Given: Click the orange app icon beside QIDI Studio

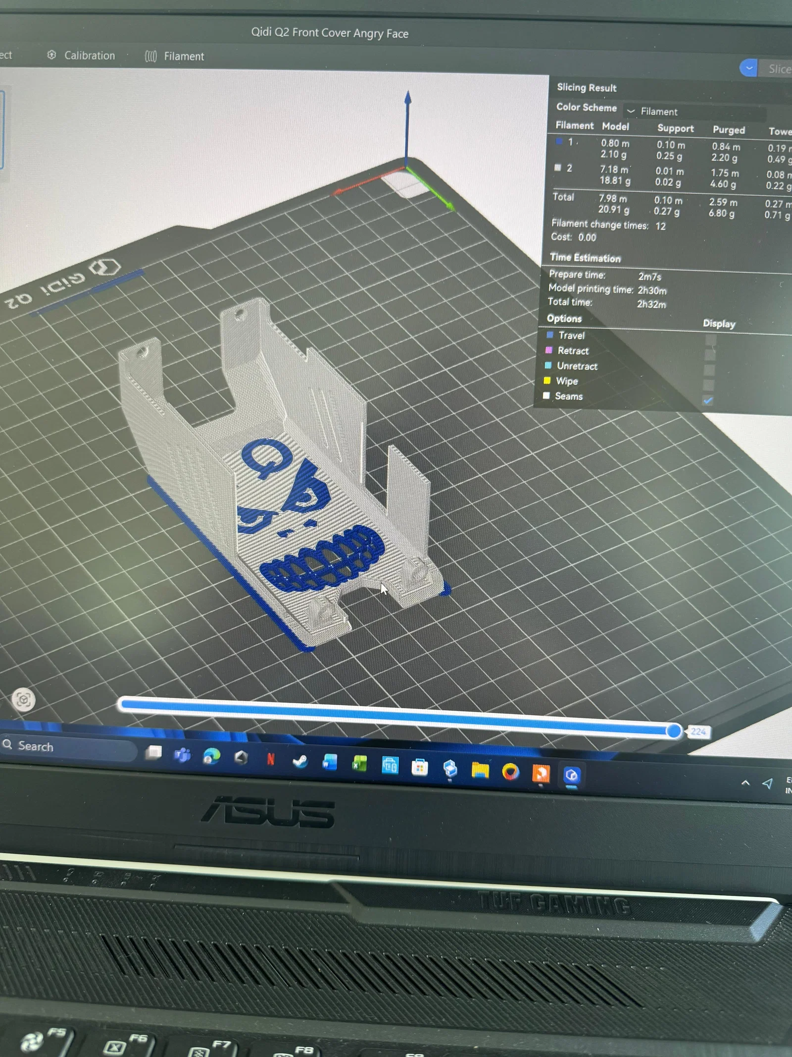Looking at the screenshot, I should (541, 773).
